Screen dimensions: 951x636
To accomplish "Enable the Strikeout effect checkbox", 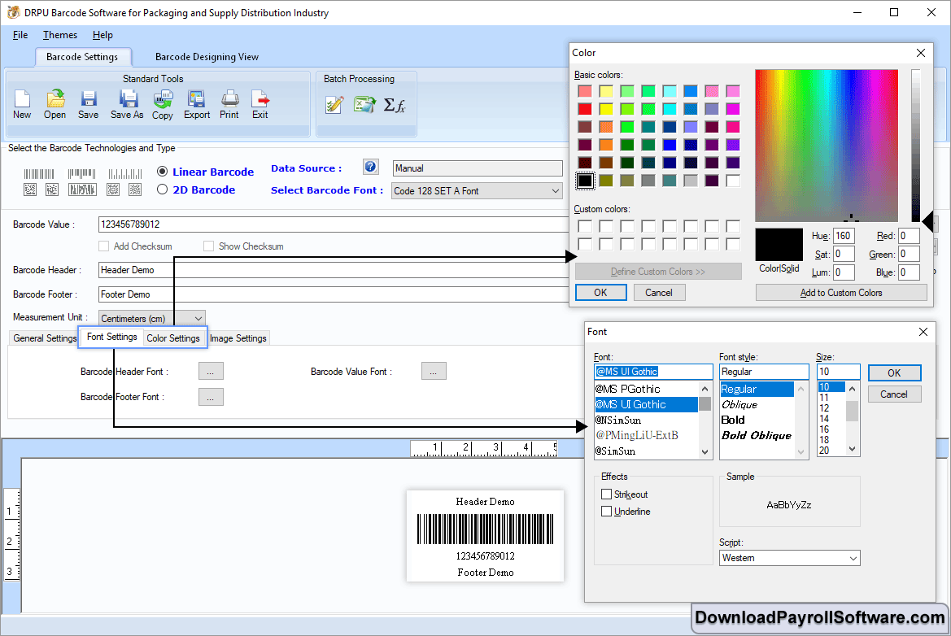I will [606, 494].
